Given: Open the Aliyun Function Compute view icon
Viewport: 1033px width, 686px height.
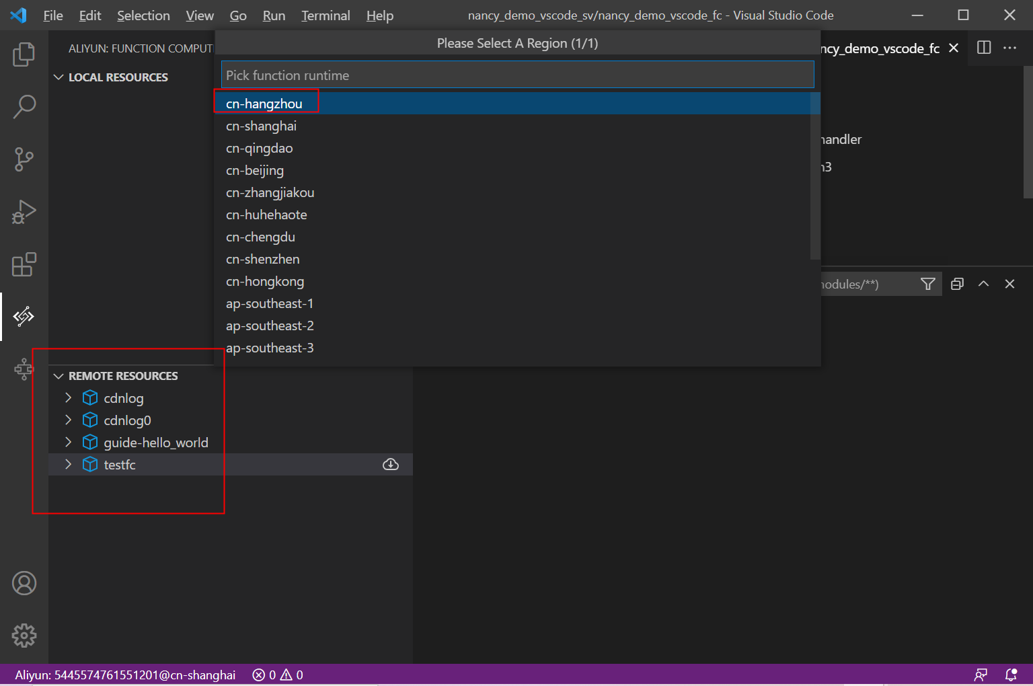Looking at the screenshot, I should (24, 317).
